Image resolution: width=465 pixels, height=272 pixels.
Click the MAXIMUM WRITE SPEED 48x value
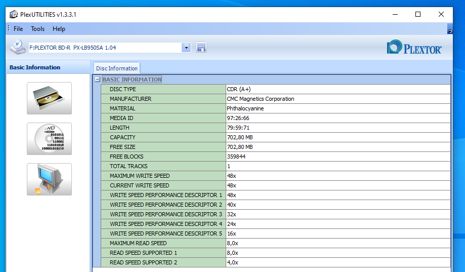coord(338,176)
